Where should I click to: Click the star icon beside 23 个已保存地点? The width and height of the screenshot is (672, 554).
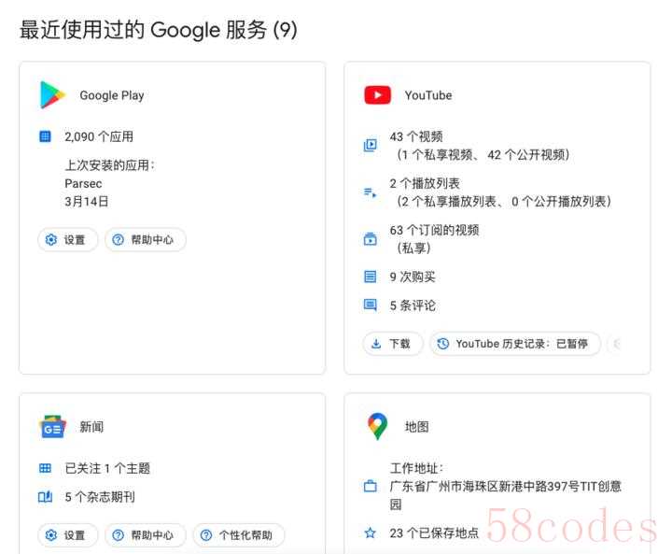[371, 533]
